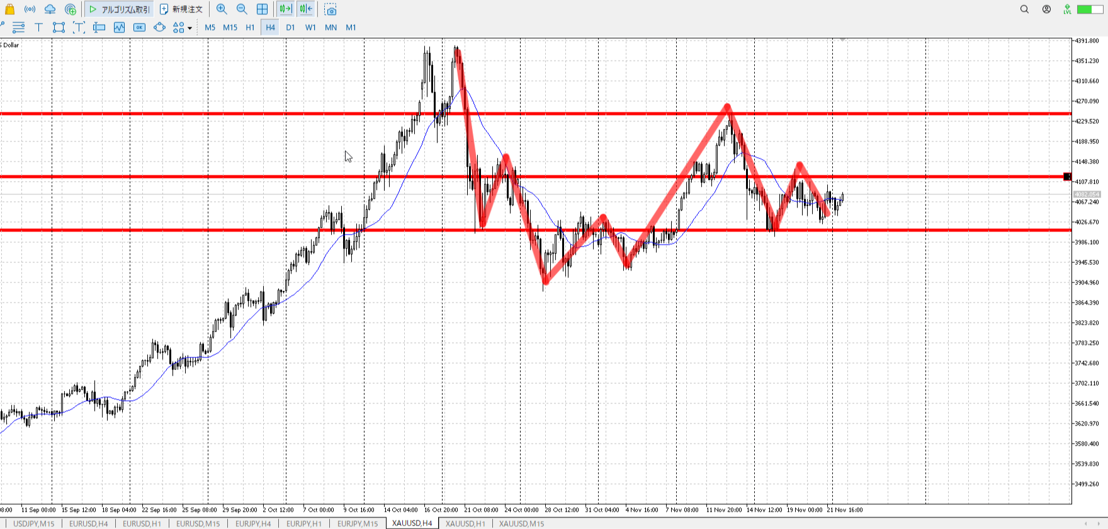Image resolution: width=1108 pixels, height=529 pixels.
Task: Click the VPS cloud hosting icon
Action: [x=50, y=9]
